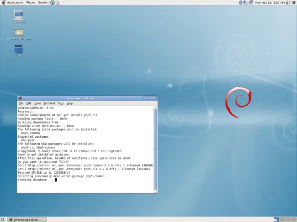
Task: Expand the Tabs menu in terminal
Action: click(61, 103)
